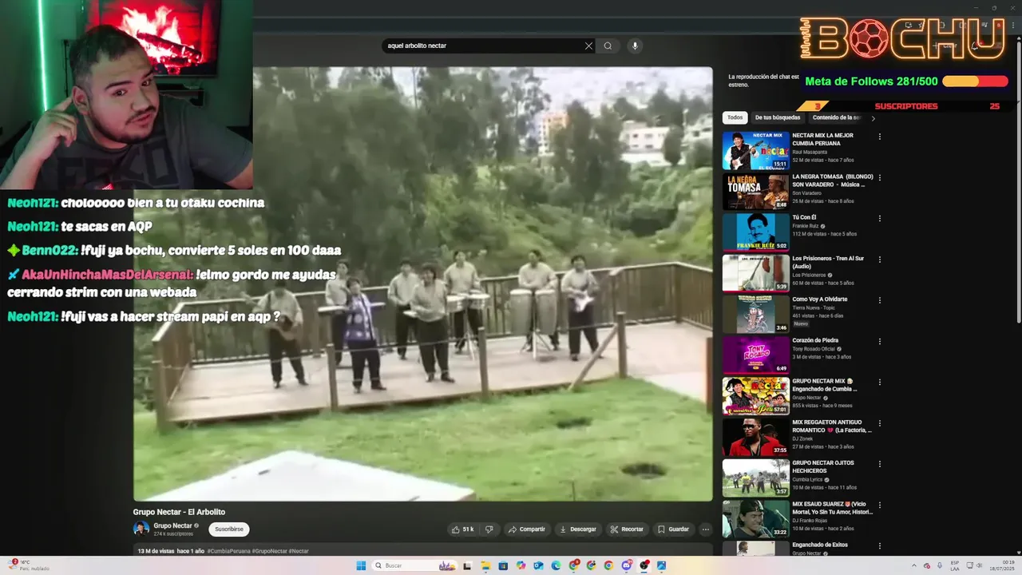Click #CumbiaPeruana hashtag link

tap(228, 551)
